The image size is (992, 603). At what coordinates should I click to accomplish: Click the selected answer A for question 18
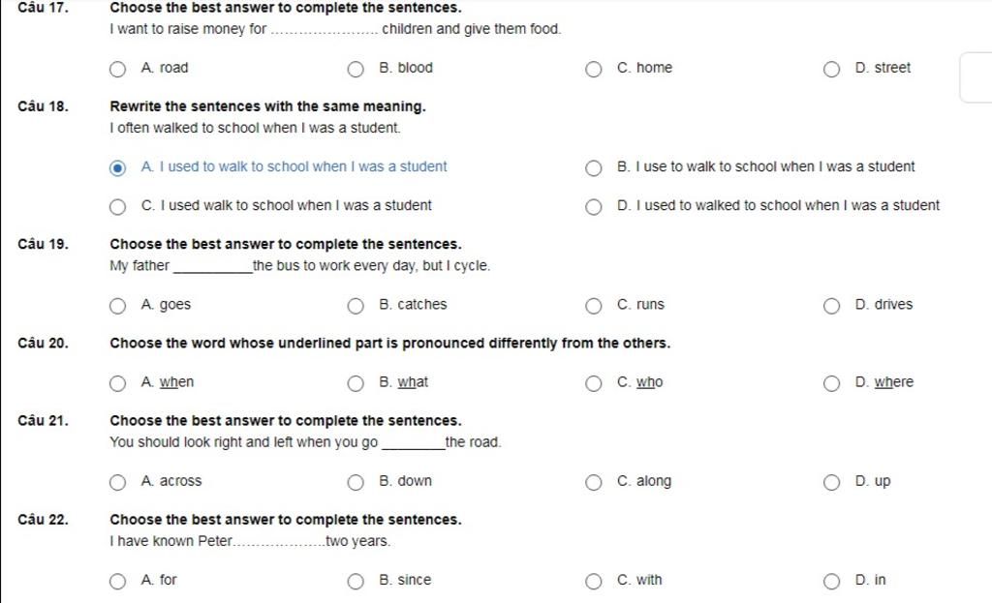(117, 168)
